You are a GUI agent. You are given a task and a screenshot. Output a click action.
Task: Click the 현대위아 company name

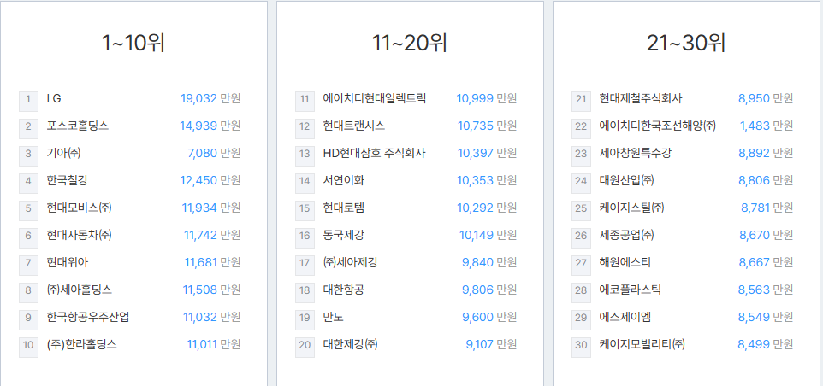tap(68, 262)
